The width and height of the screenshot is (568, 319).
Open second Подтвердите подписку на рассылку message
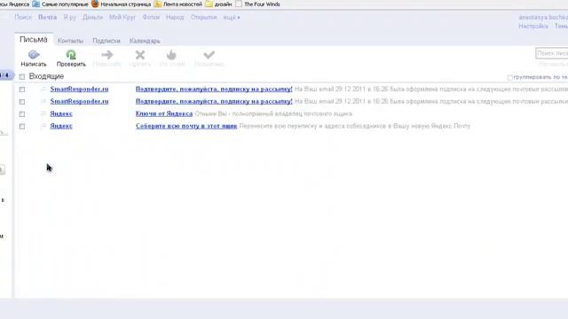click(x=214, y=101)
